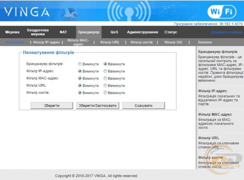Enable Ввімкнути for Фільтр IP-адрес
Image resolution: width=244 pixels, height=180 pixels.
(x=105, y=71)
